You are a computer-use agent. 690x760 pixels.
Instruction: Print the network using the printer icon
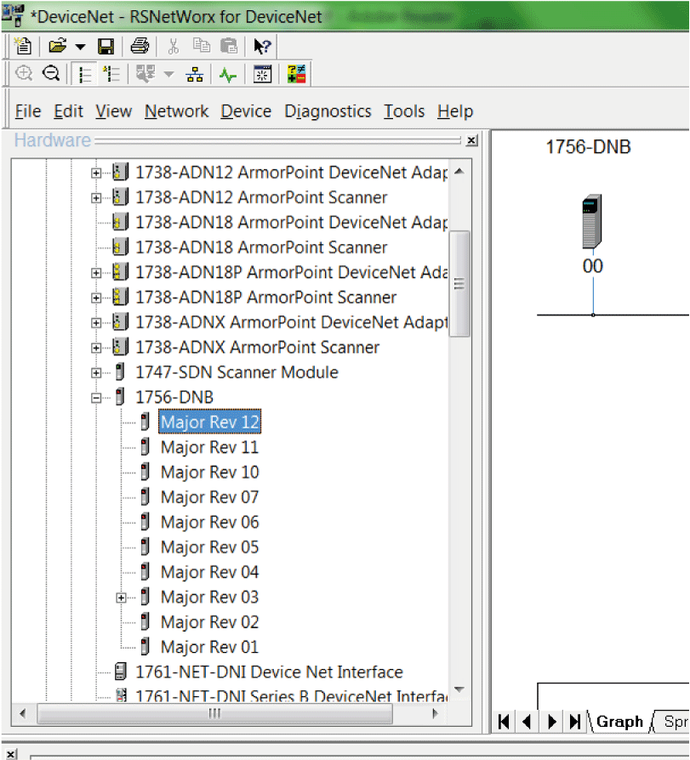pyautogui.click(x=140, y=47)
